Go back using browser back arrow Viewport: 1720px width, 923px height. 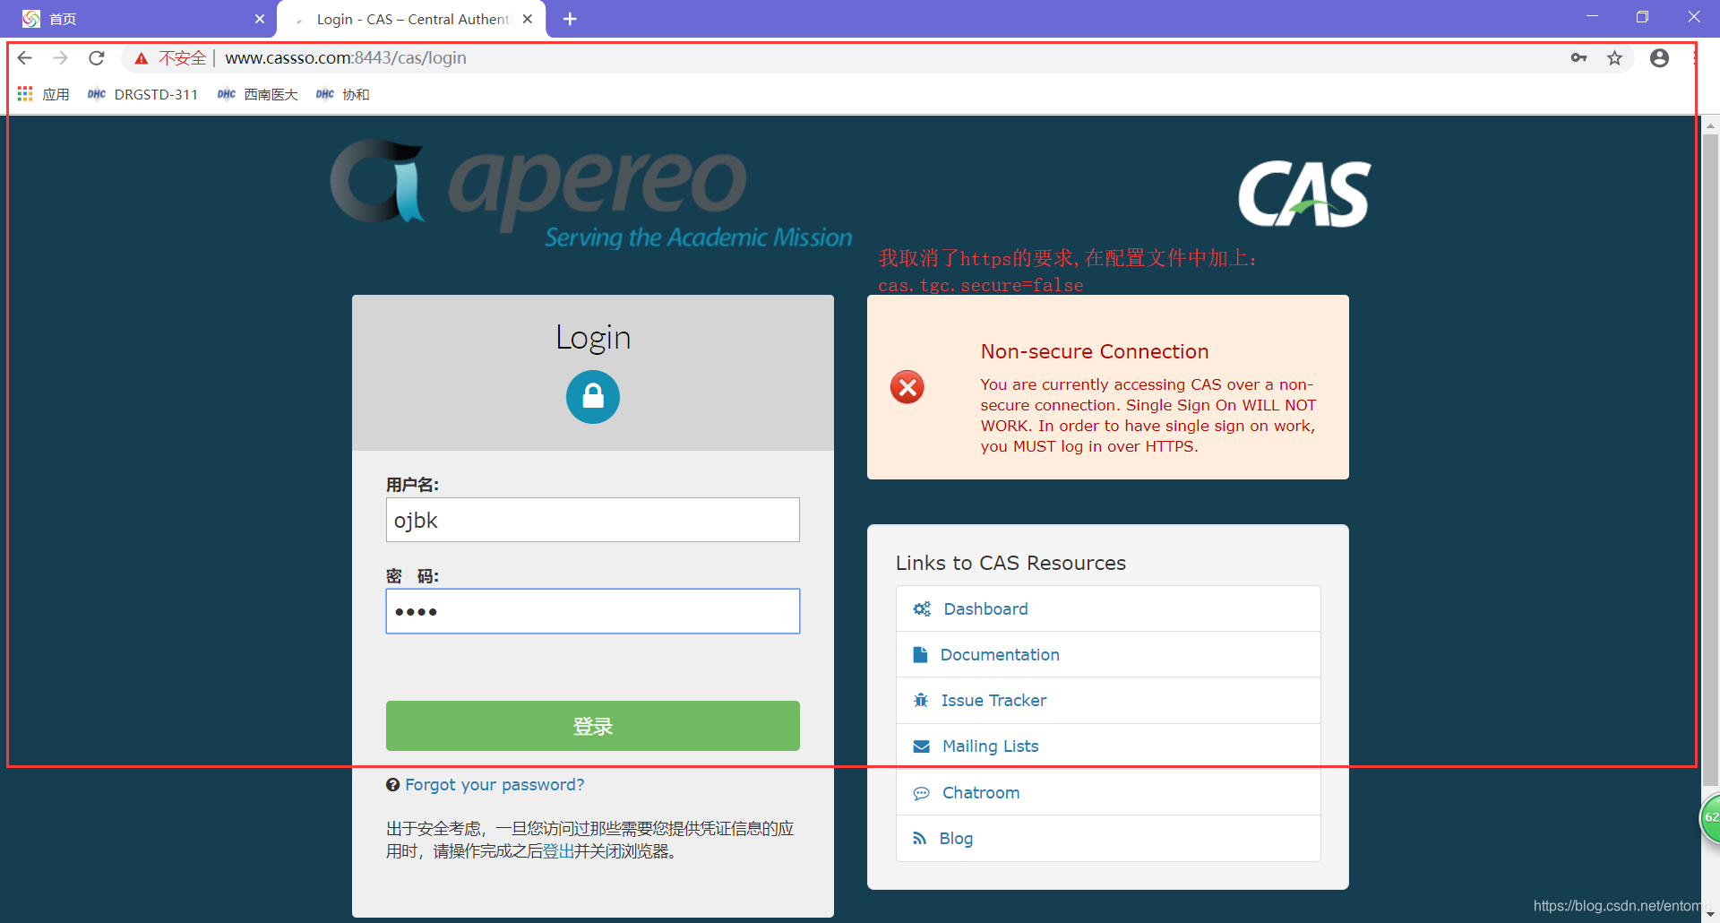click(24, 58)
